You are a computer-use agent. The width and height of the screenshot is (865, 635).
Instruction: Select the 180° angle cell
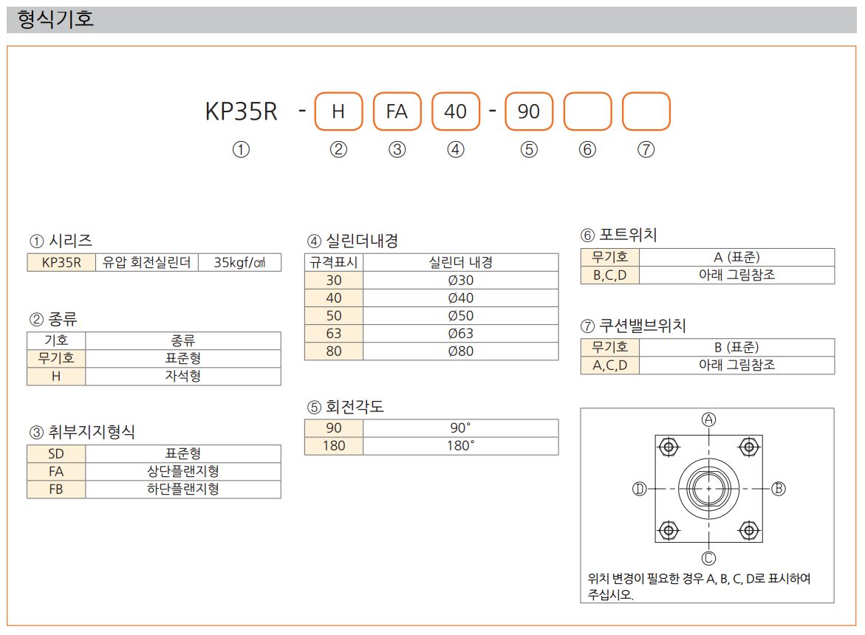click(x=461, y=446)
